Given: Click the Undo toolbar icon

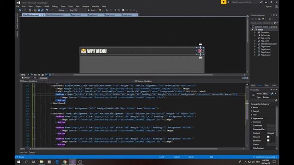Looking at the screenshot, I should (x=47, y=10).
